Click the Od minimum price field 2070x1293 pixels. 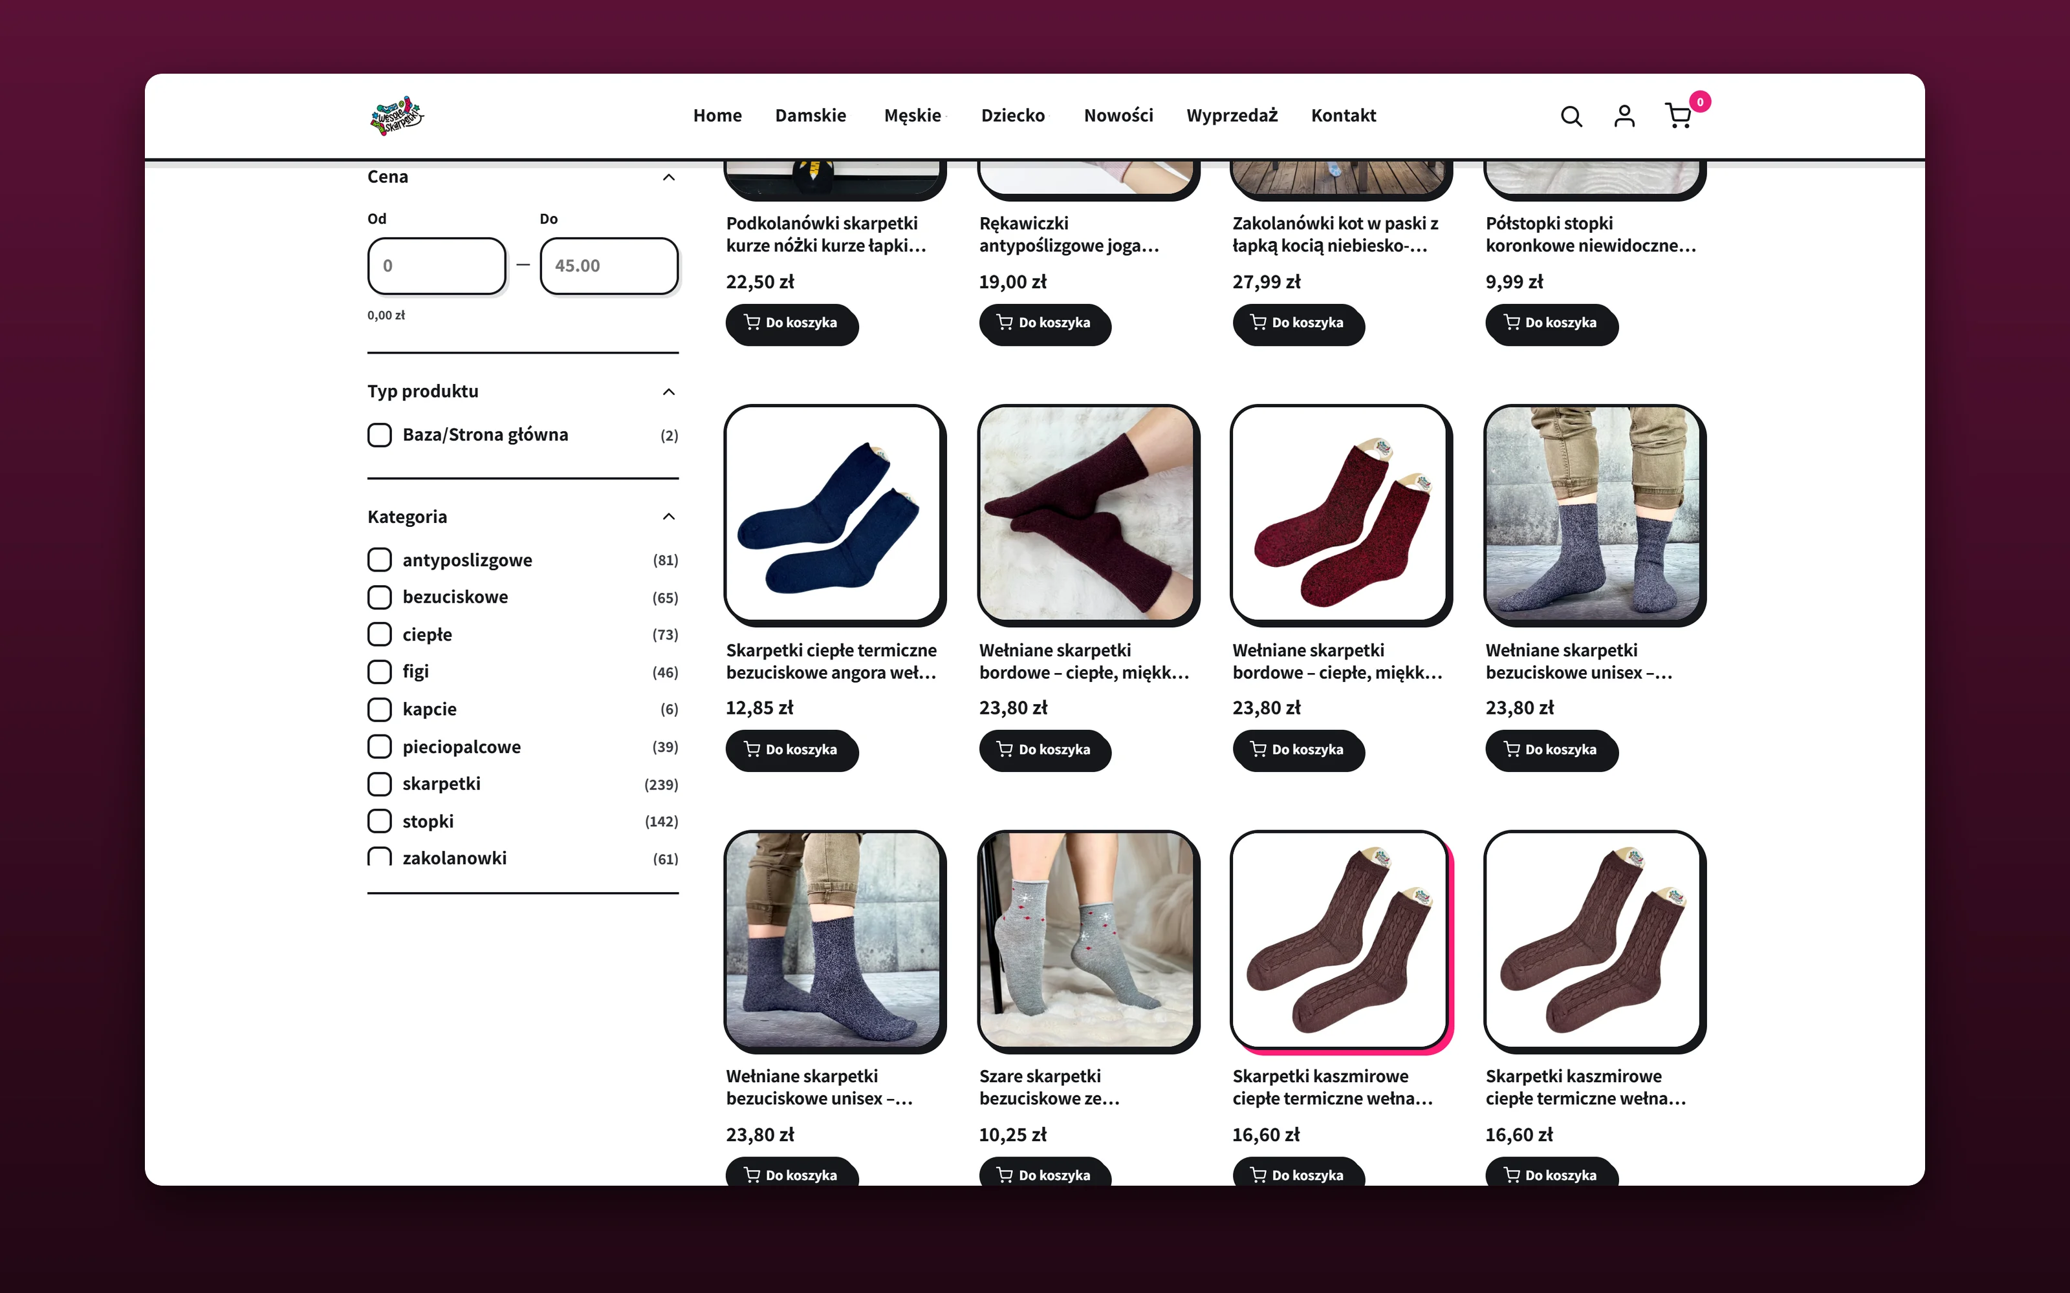tap(437, 266)
